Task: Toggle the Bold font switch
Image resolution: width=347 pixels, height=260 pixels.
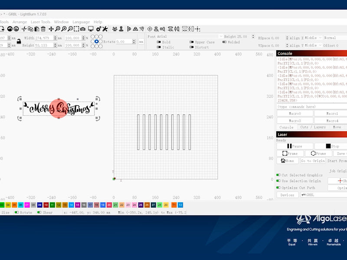Action: tap(159, 42)
